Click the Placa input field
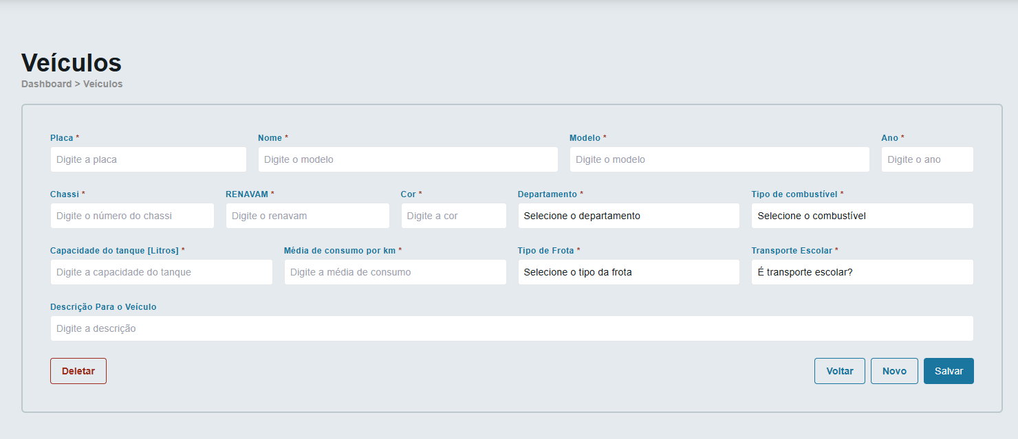Viewport: 1018px width, 439px height. point(148,159)
